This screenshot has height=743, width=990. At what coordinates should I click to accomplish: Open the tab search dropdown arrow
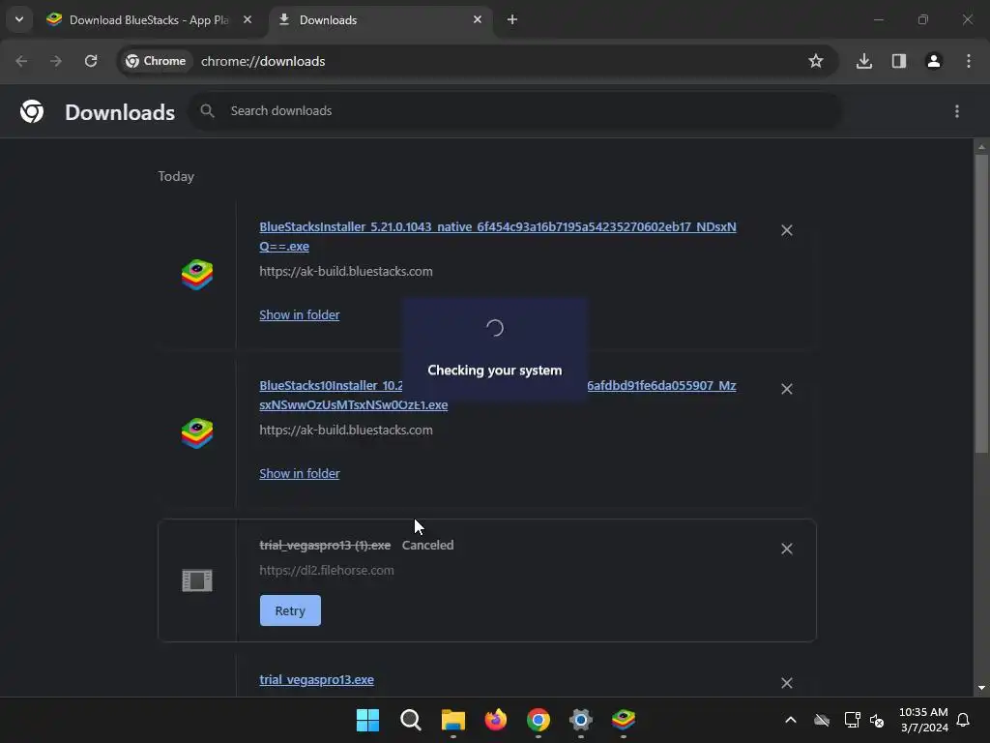pos(19,19)
